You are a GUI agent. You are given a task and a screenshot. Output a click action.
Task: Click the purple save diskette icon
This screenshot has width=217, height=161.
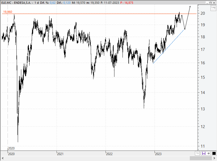[204, 153]
